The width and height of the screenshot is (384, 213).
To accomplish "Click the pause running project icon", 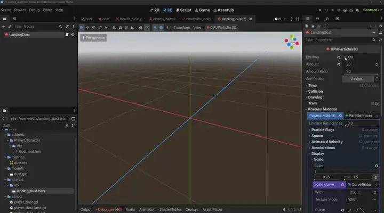I will [326, 10].
